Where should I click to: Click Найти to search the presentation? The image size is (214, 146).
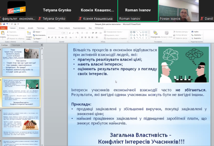tap(195, 32)
